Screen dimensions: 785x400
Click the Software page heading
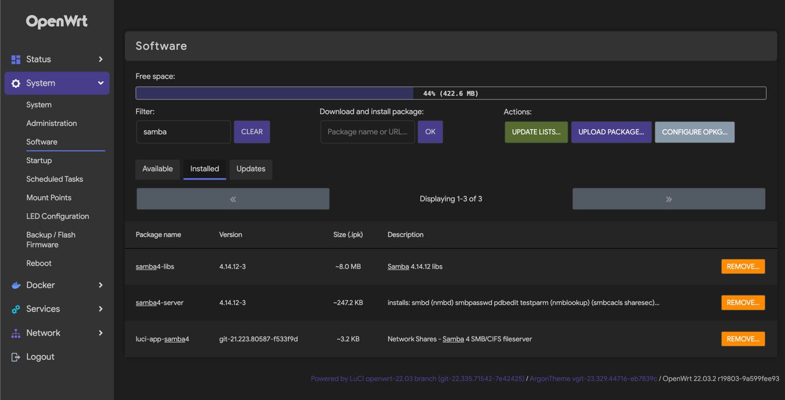(161, 46)
